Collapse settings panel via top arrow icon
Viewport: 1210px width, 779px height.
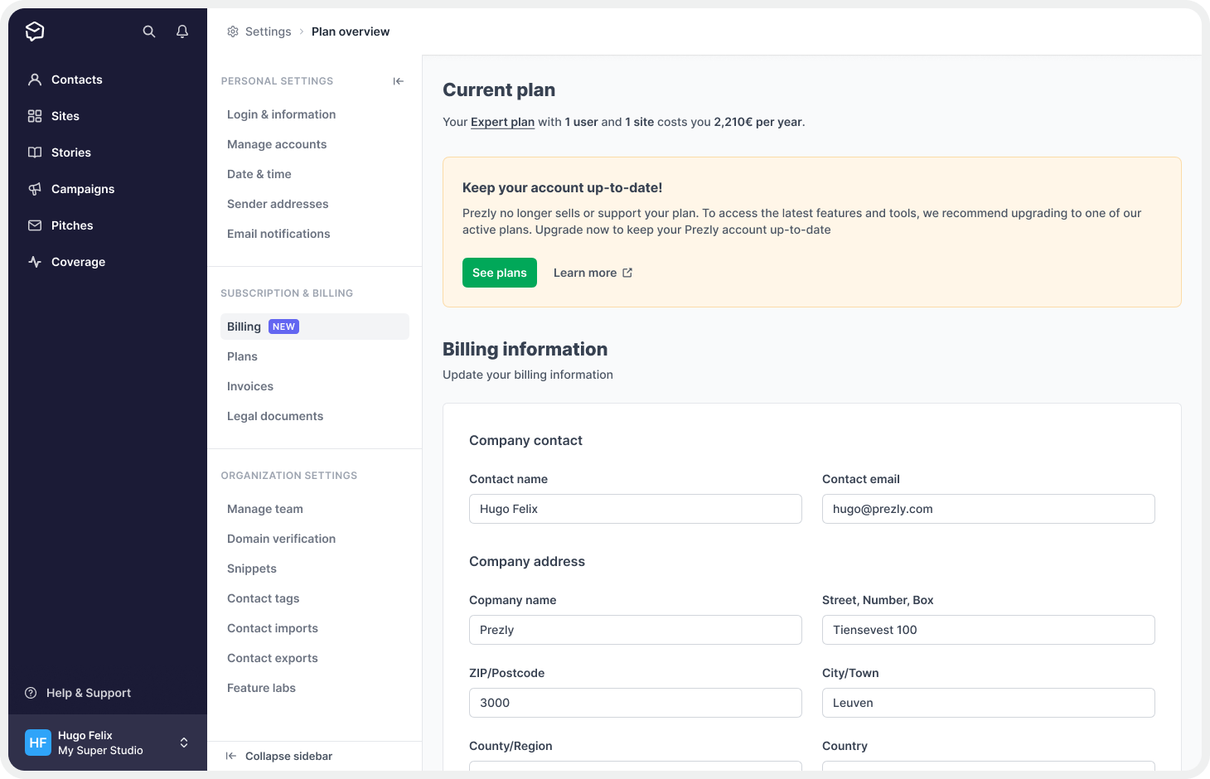click(399, 81)
